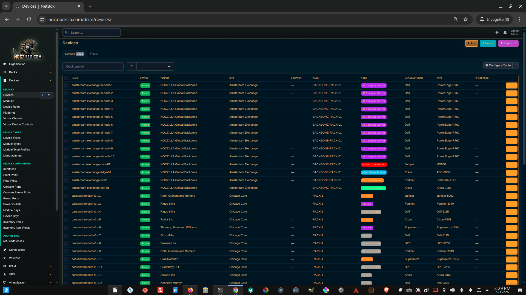Select checkbox for amsterdam-exchange-ai-node-10
This screenshot has height=295, width=526.
66,157
